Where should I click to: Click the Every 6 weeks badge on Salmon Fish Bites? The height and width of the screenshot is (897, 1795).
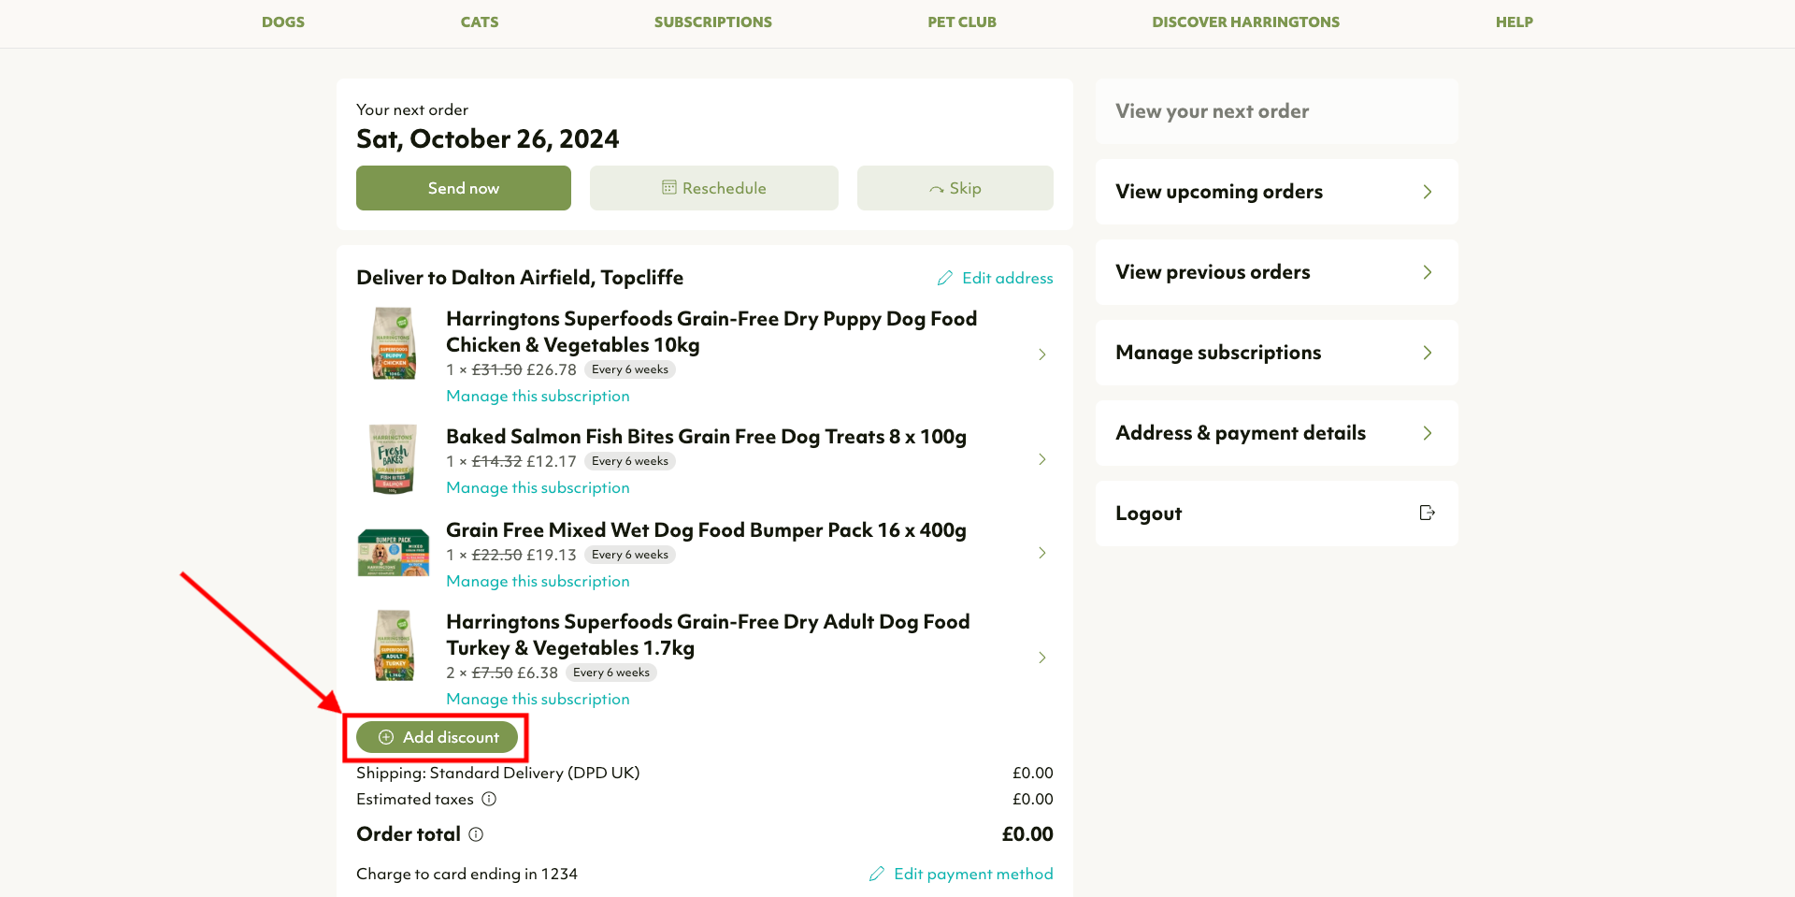[630, 461]
